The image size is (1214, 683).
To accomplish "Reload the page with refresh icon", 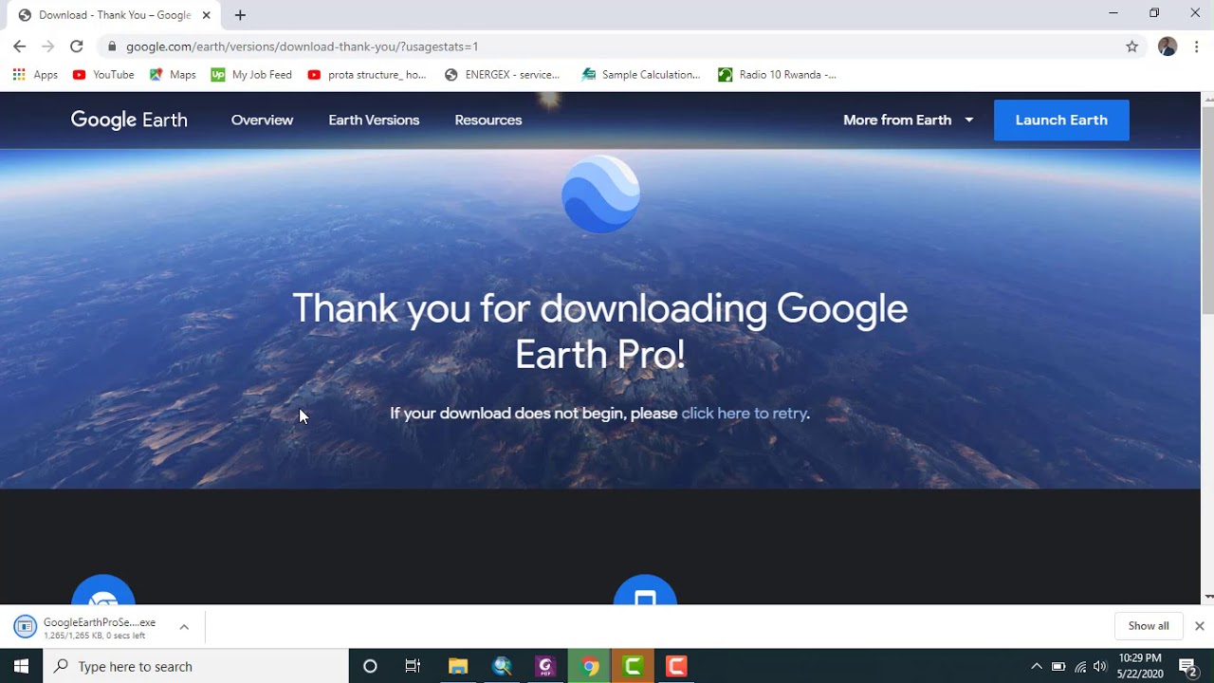I will click(77, 46).
